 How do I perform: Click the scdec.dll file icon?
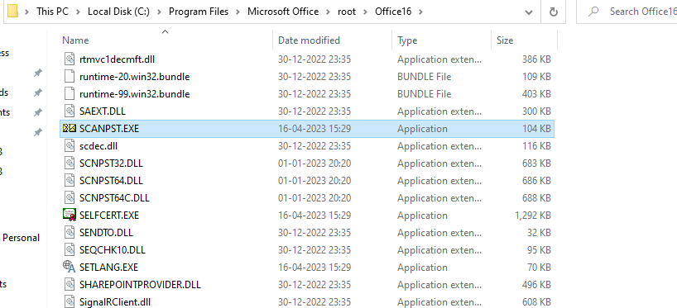(70, 146)
